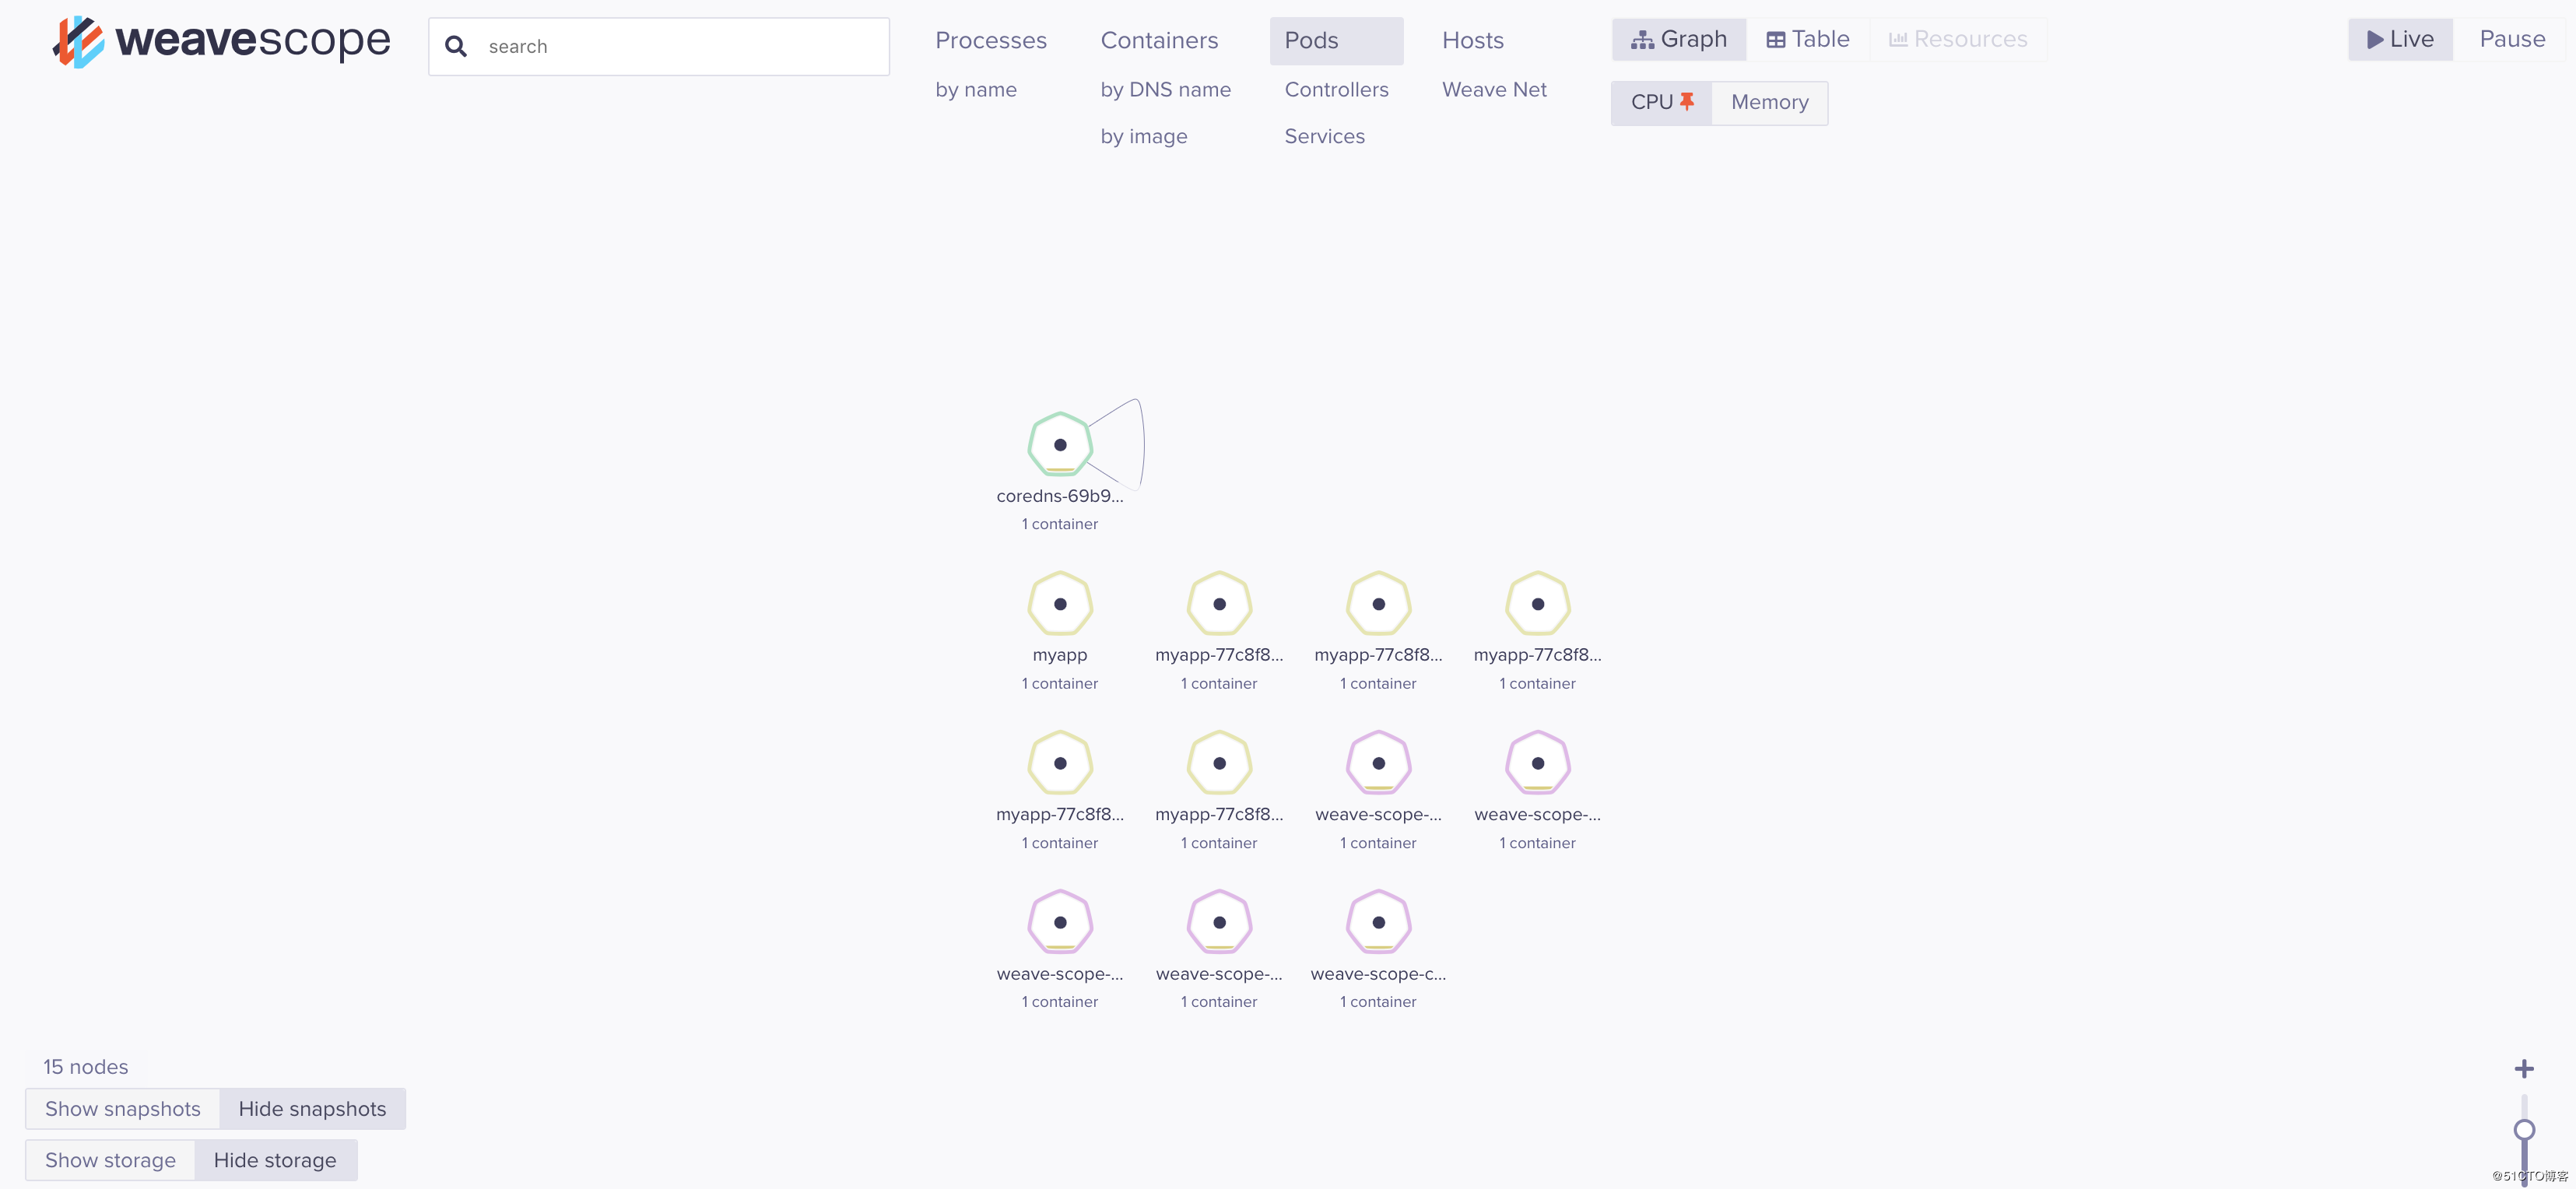Select the myapp pod node
Image resolution: width=2576 pixels, height=1189 pixels.
(x=1060, y=604)
